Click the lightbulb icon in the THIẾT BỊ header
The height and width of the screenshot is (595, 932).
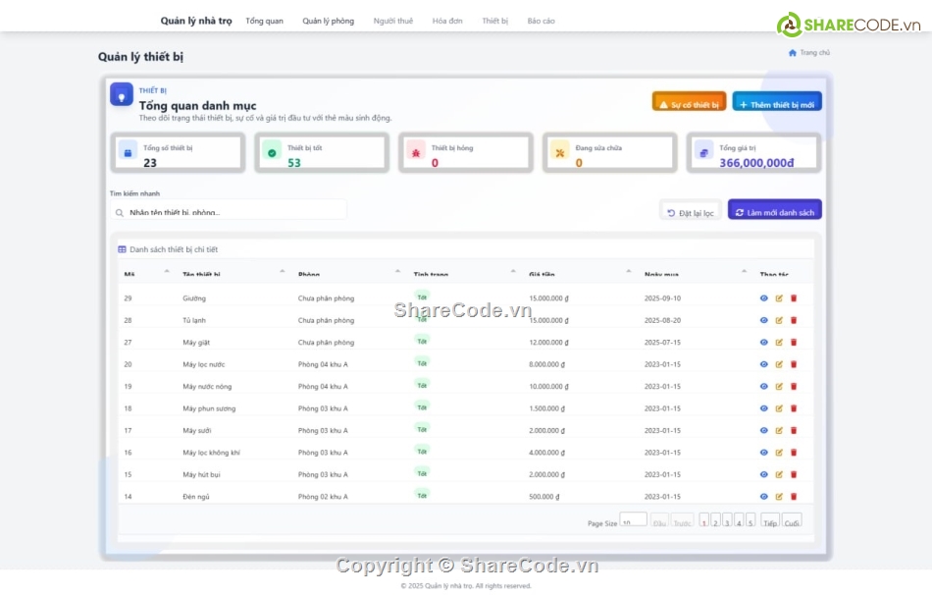click(120, 95)
